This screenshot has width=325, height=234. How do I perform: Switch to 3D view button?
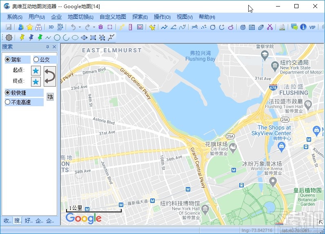point(51,27)
